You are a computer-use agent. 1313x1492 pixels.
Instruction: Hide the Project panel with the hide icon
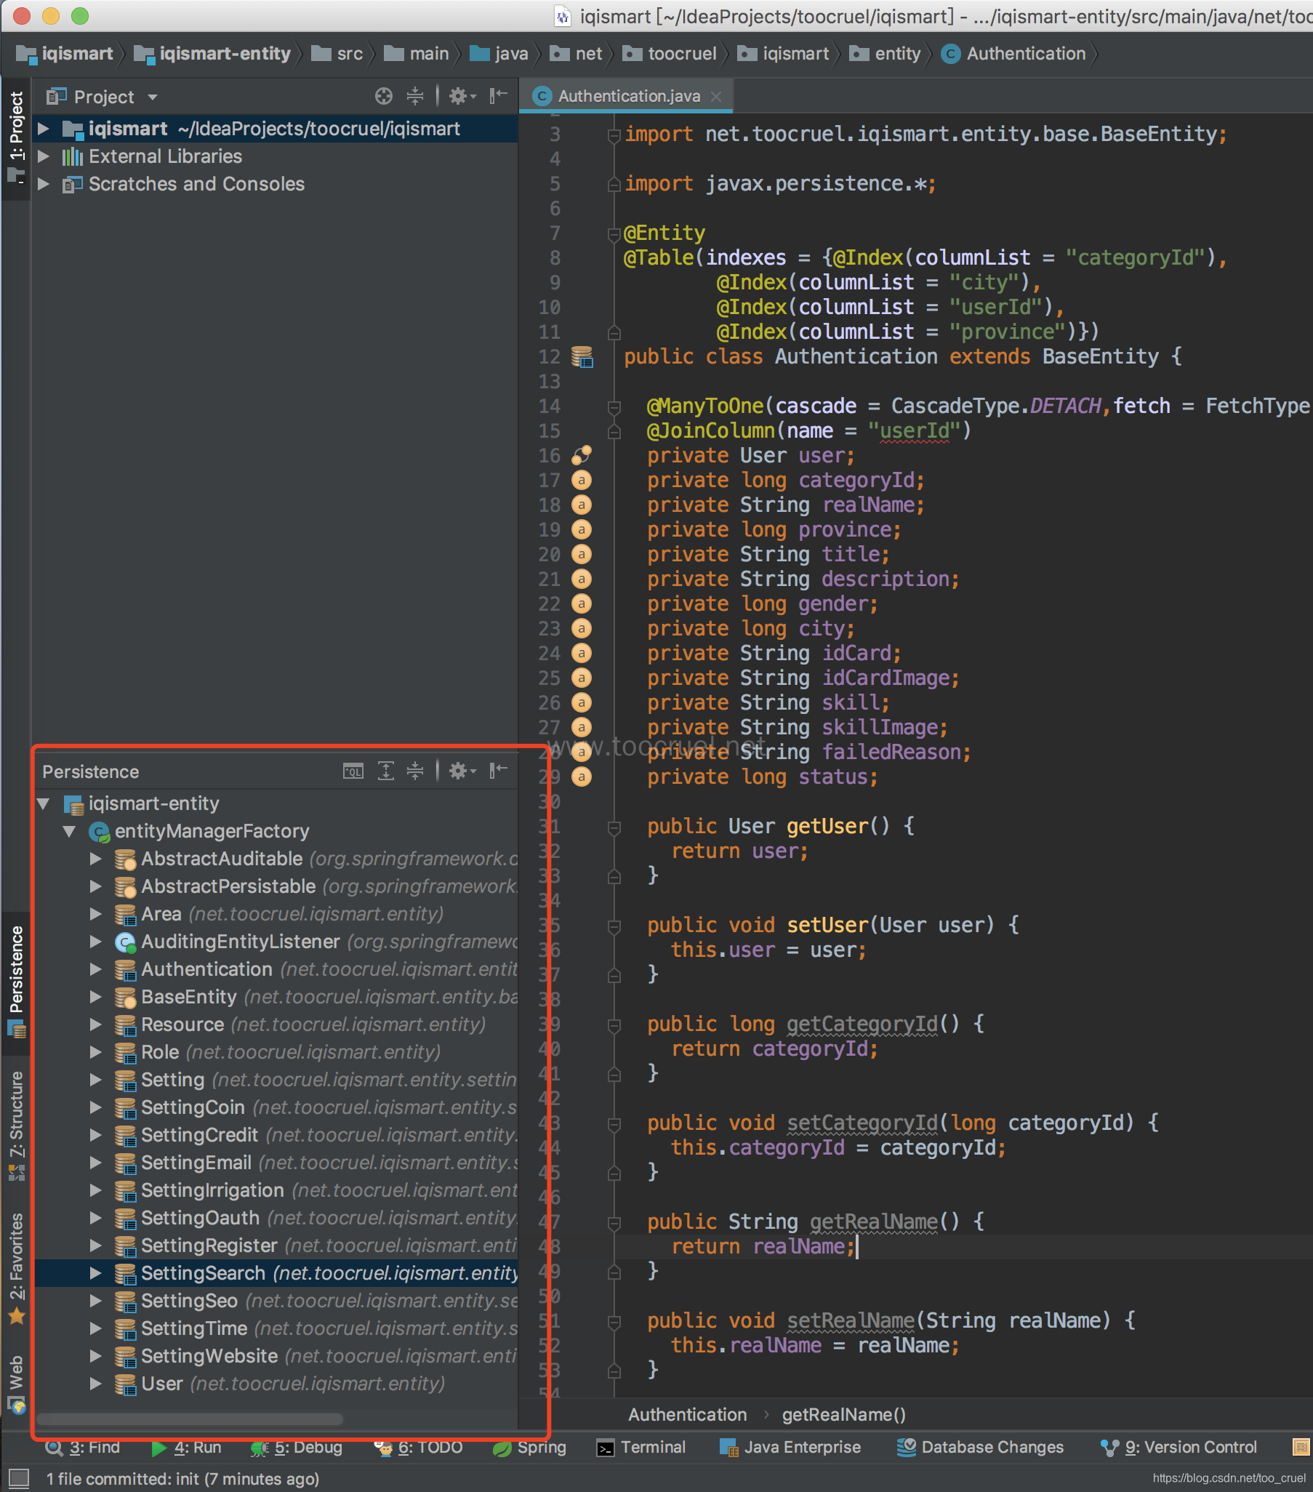[x=499, y=97]
